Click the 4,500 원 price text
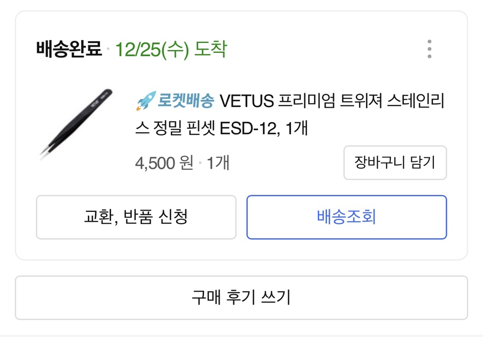The width and height of the screenshot is (483, 337). [x=164, y=163]
